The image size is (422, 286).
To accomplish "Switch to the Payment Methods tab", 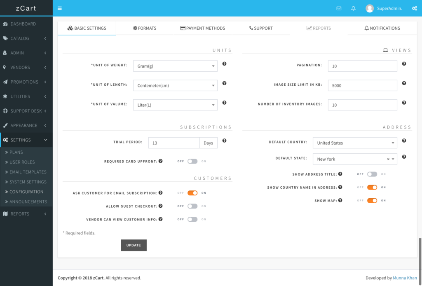I will point(203,28).
